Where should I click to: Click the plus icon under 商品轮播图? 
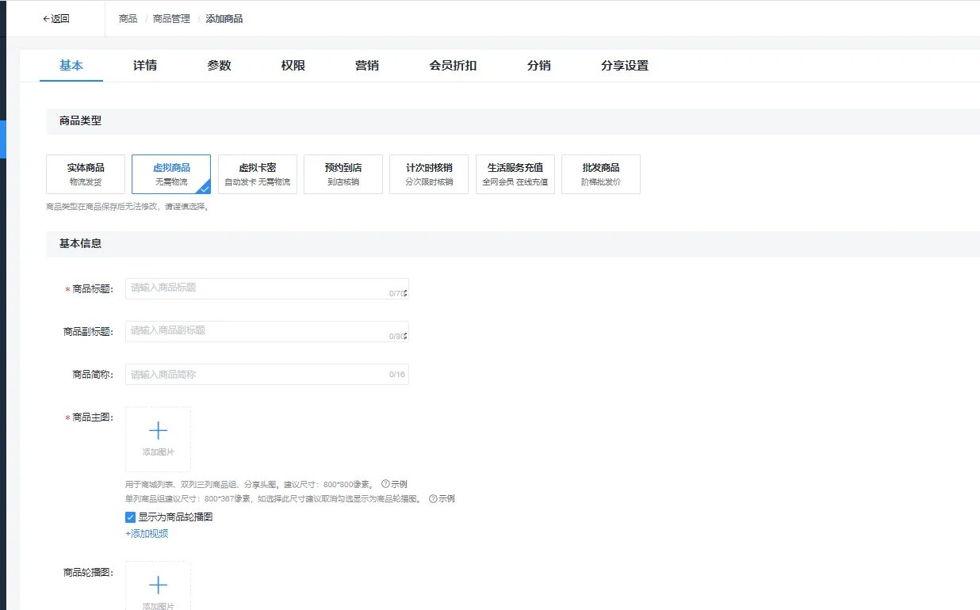pos(158,585)
